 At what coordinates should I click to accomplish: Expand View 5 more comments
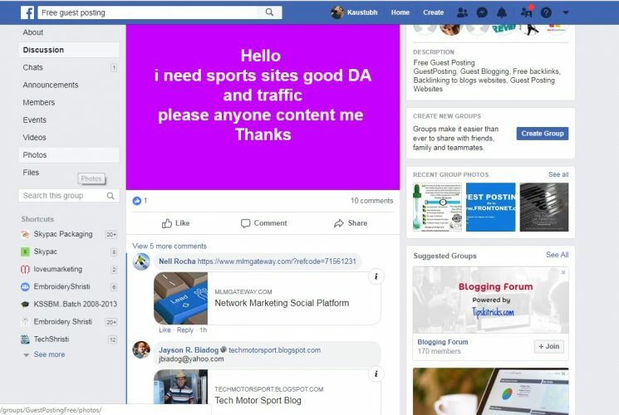[x=169, y=247]
